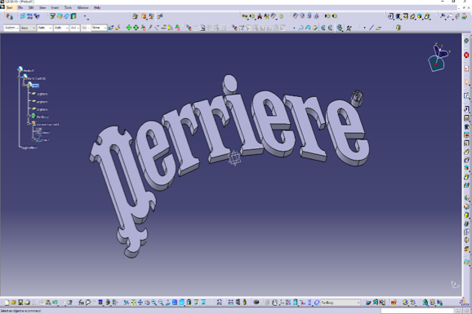Image resolution: width=472 pixels, height=314 pixels.
Task: Open the fill color dropdown in graphic properties
Action: 11,28
